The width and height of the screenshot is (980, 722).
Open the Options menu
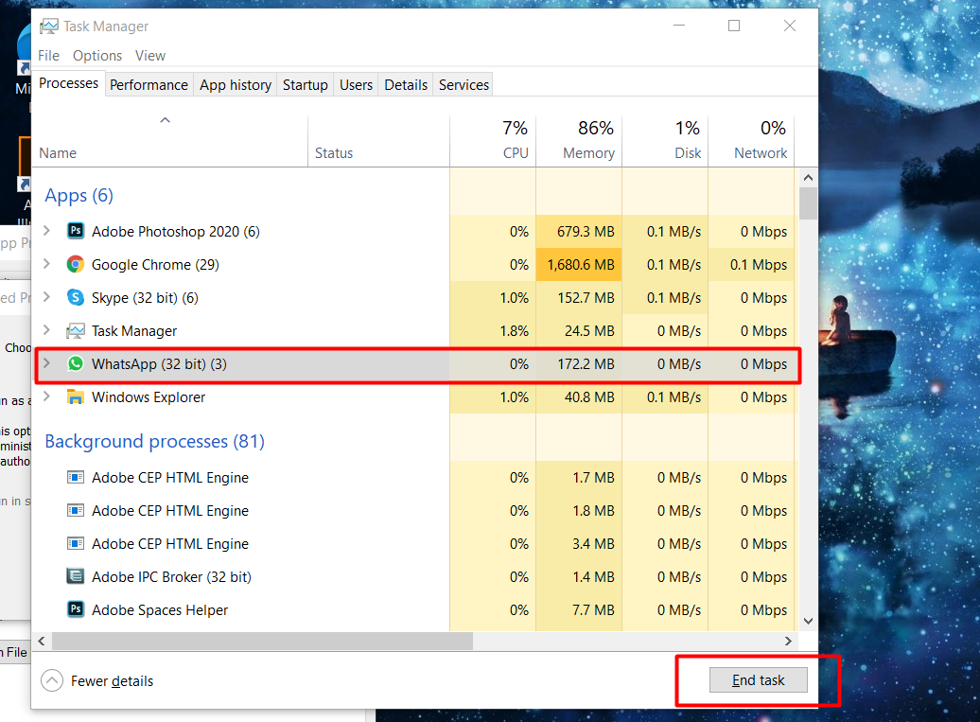97,56
